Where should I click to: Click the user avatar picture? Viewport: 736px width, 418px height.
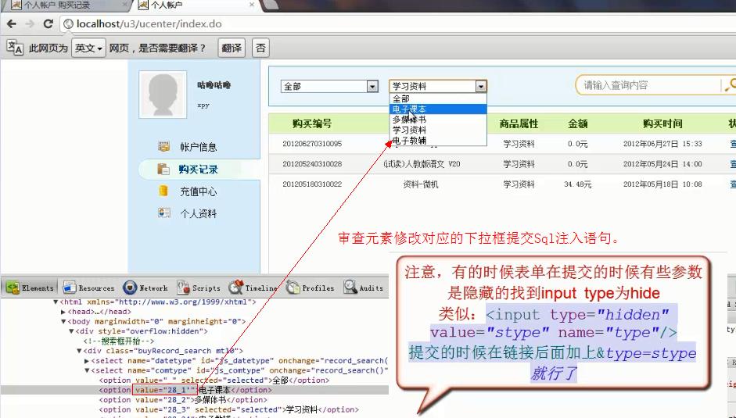(163, 95)
